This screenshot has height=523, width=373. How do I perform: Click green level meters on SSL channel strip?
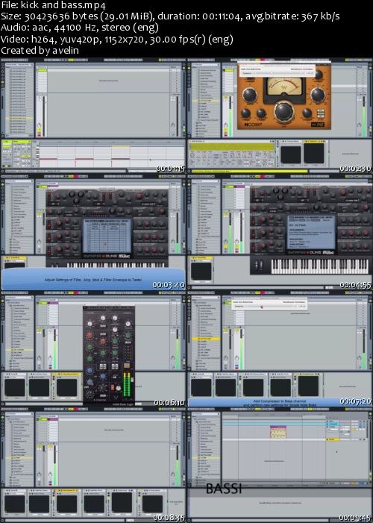(x=127, y=385)
